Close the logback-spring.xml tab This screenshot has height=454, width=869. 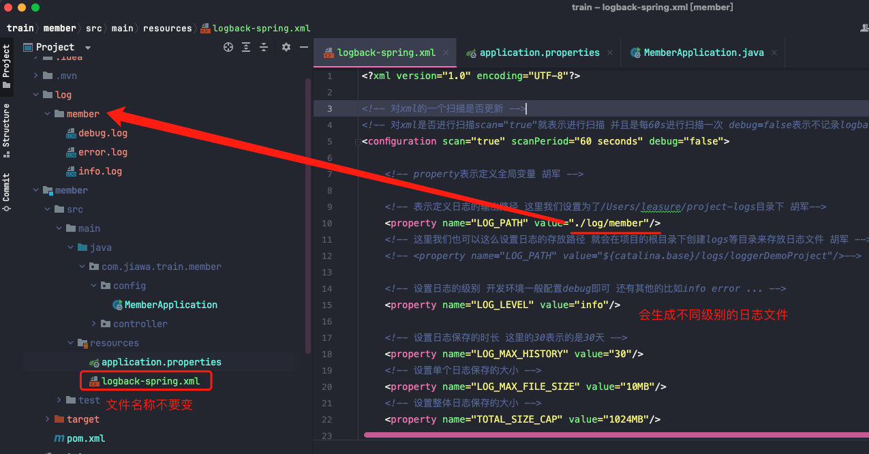(446, 52)
